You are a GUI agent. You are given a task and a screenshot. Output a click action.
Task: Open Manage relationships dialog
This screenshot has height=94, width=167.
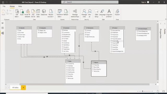click(x=75, y=13)
